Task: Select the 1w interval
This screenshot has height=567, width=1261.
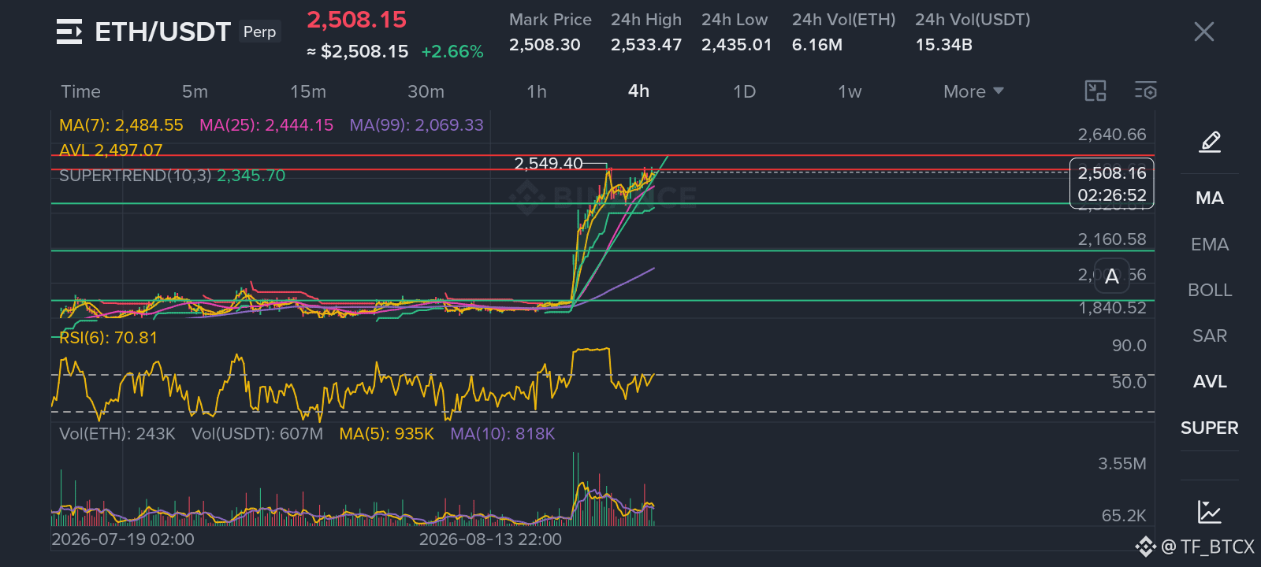Action: (x=850, y=91)
